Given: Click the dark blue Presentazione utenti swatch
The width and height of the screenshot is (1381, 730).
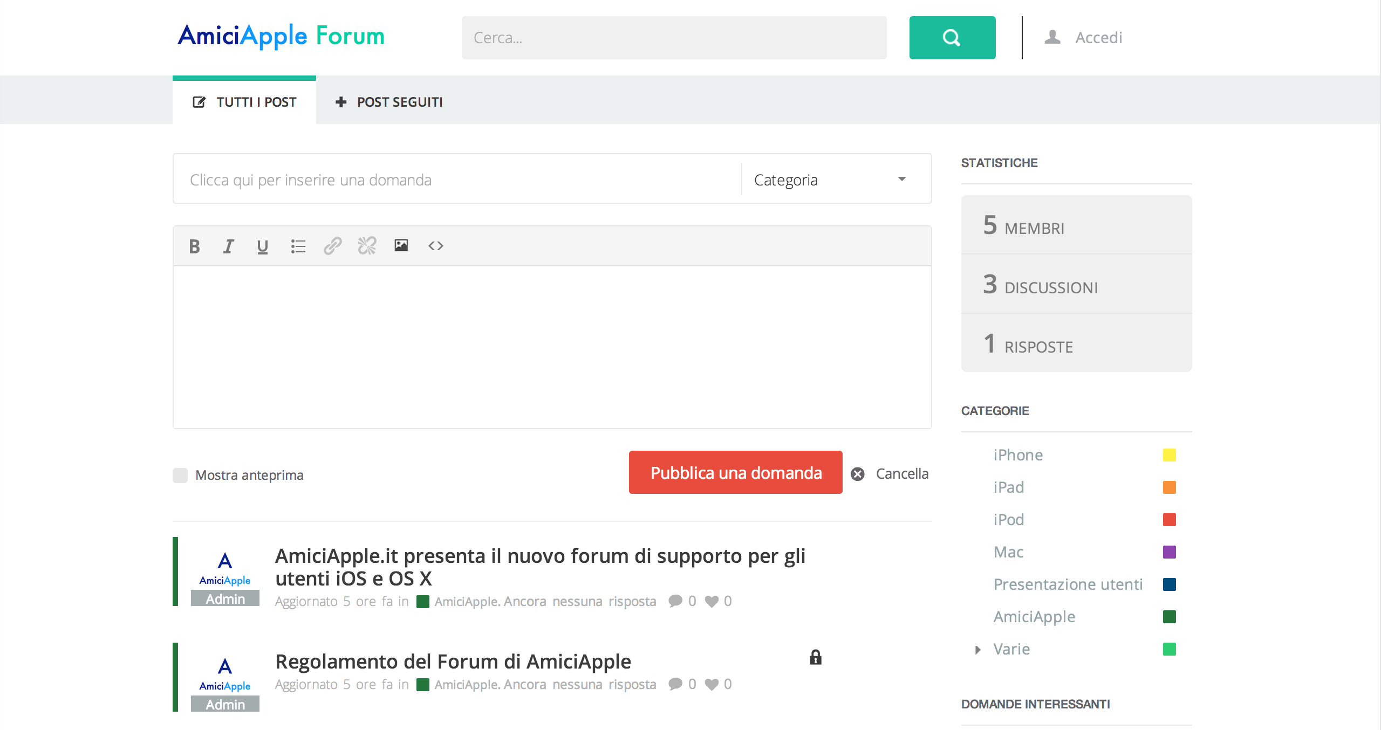Looking at the screenshot, I should [1170, 584].
